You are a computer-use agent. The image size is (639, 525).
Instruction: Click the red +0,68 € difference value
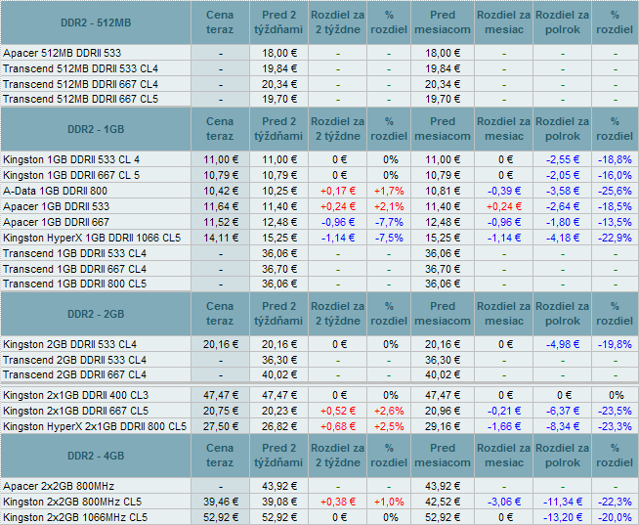pyautogui.click(x=338, y=426)
